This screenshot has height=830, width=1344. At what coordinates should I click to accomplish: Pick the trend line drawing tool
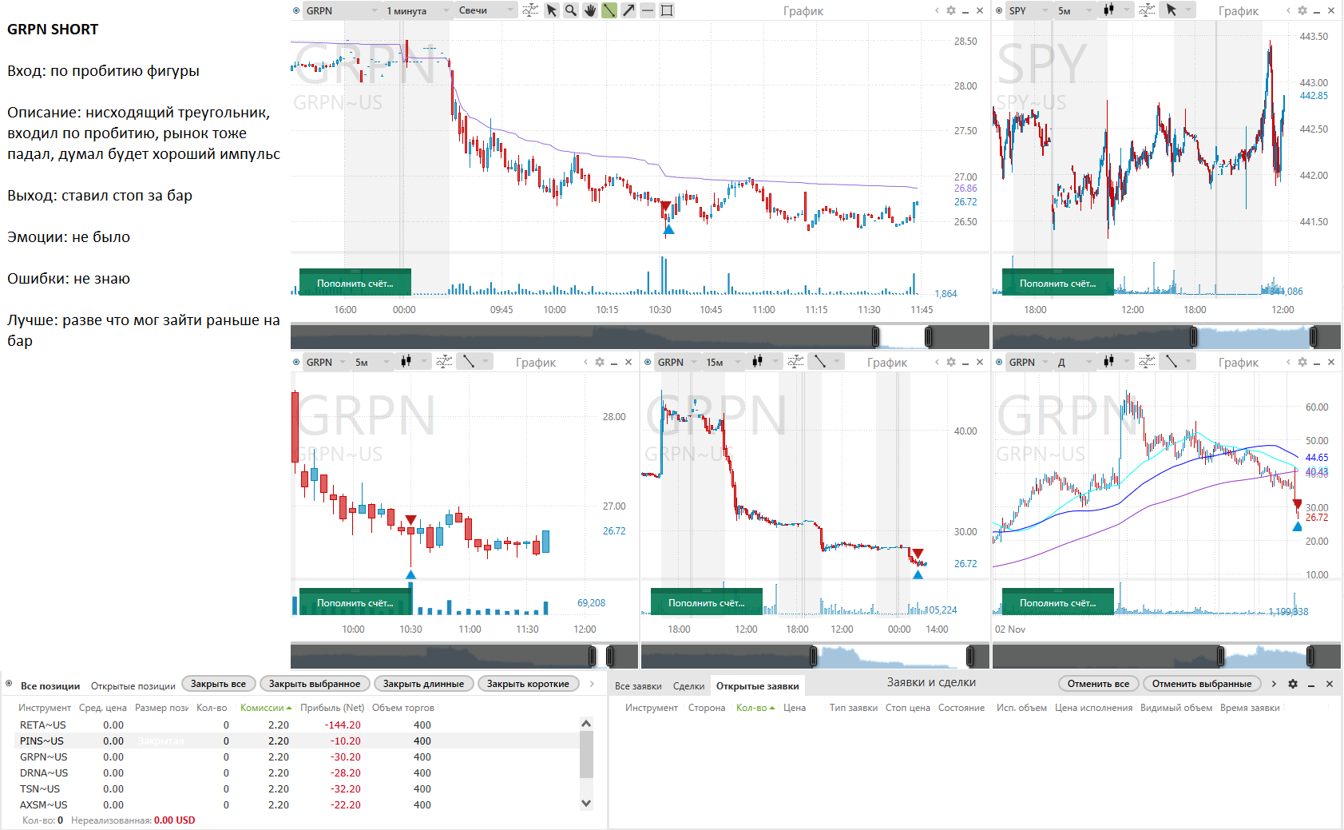pyautogui.click(x=609, y=10)
